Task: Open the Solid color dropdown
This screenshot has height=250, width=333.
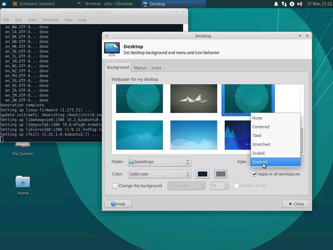Action: point(159,174)
